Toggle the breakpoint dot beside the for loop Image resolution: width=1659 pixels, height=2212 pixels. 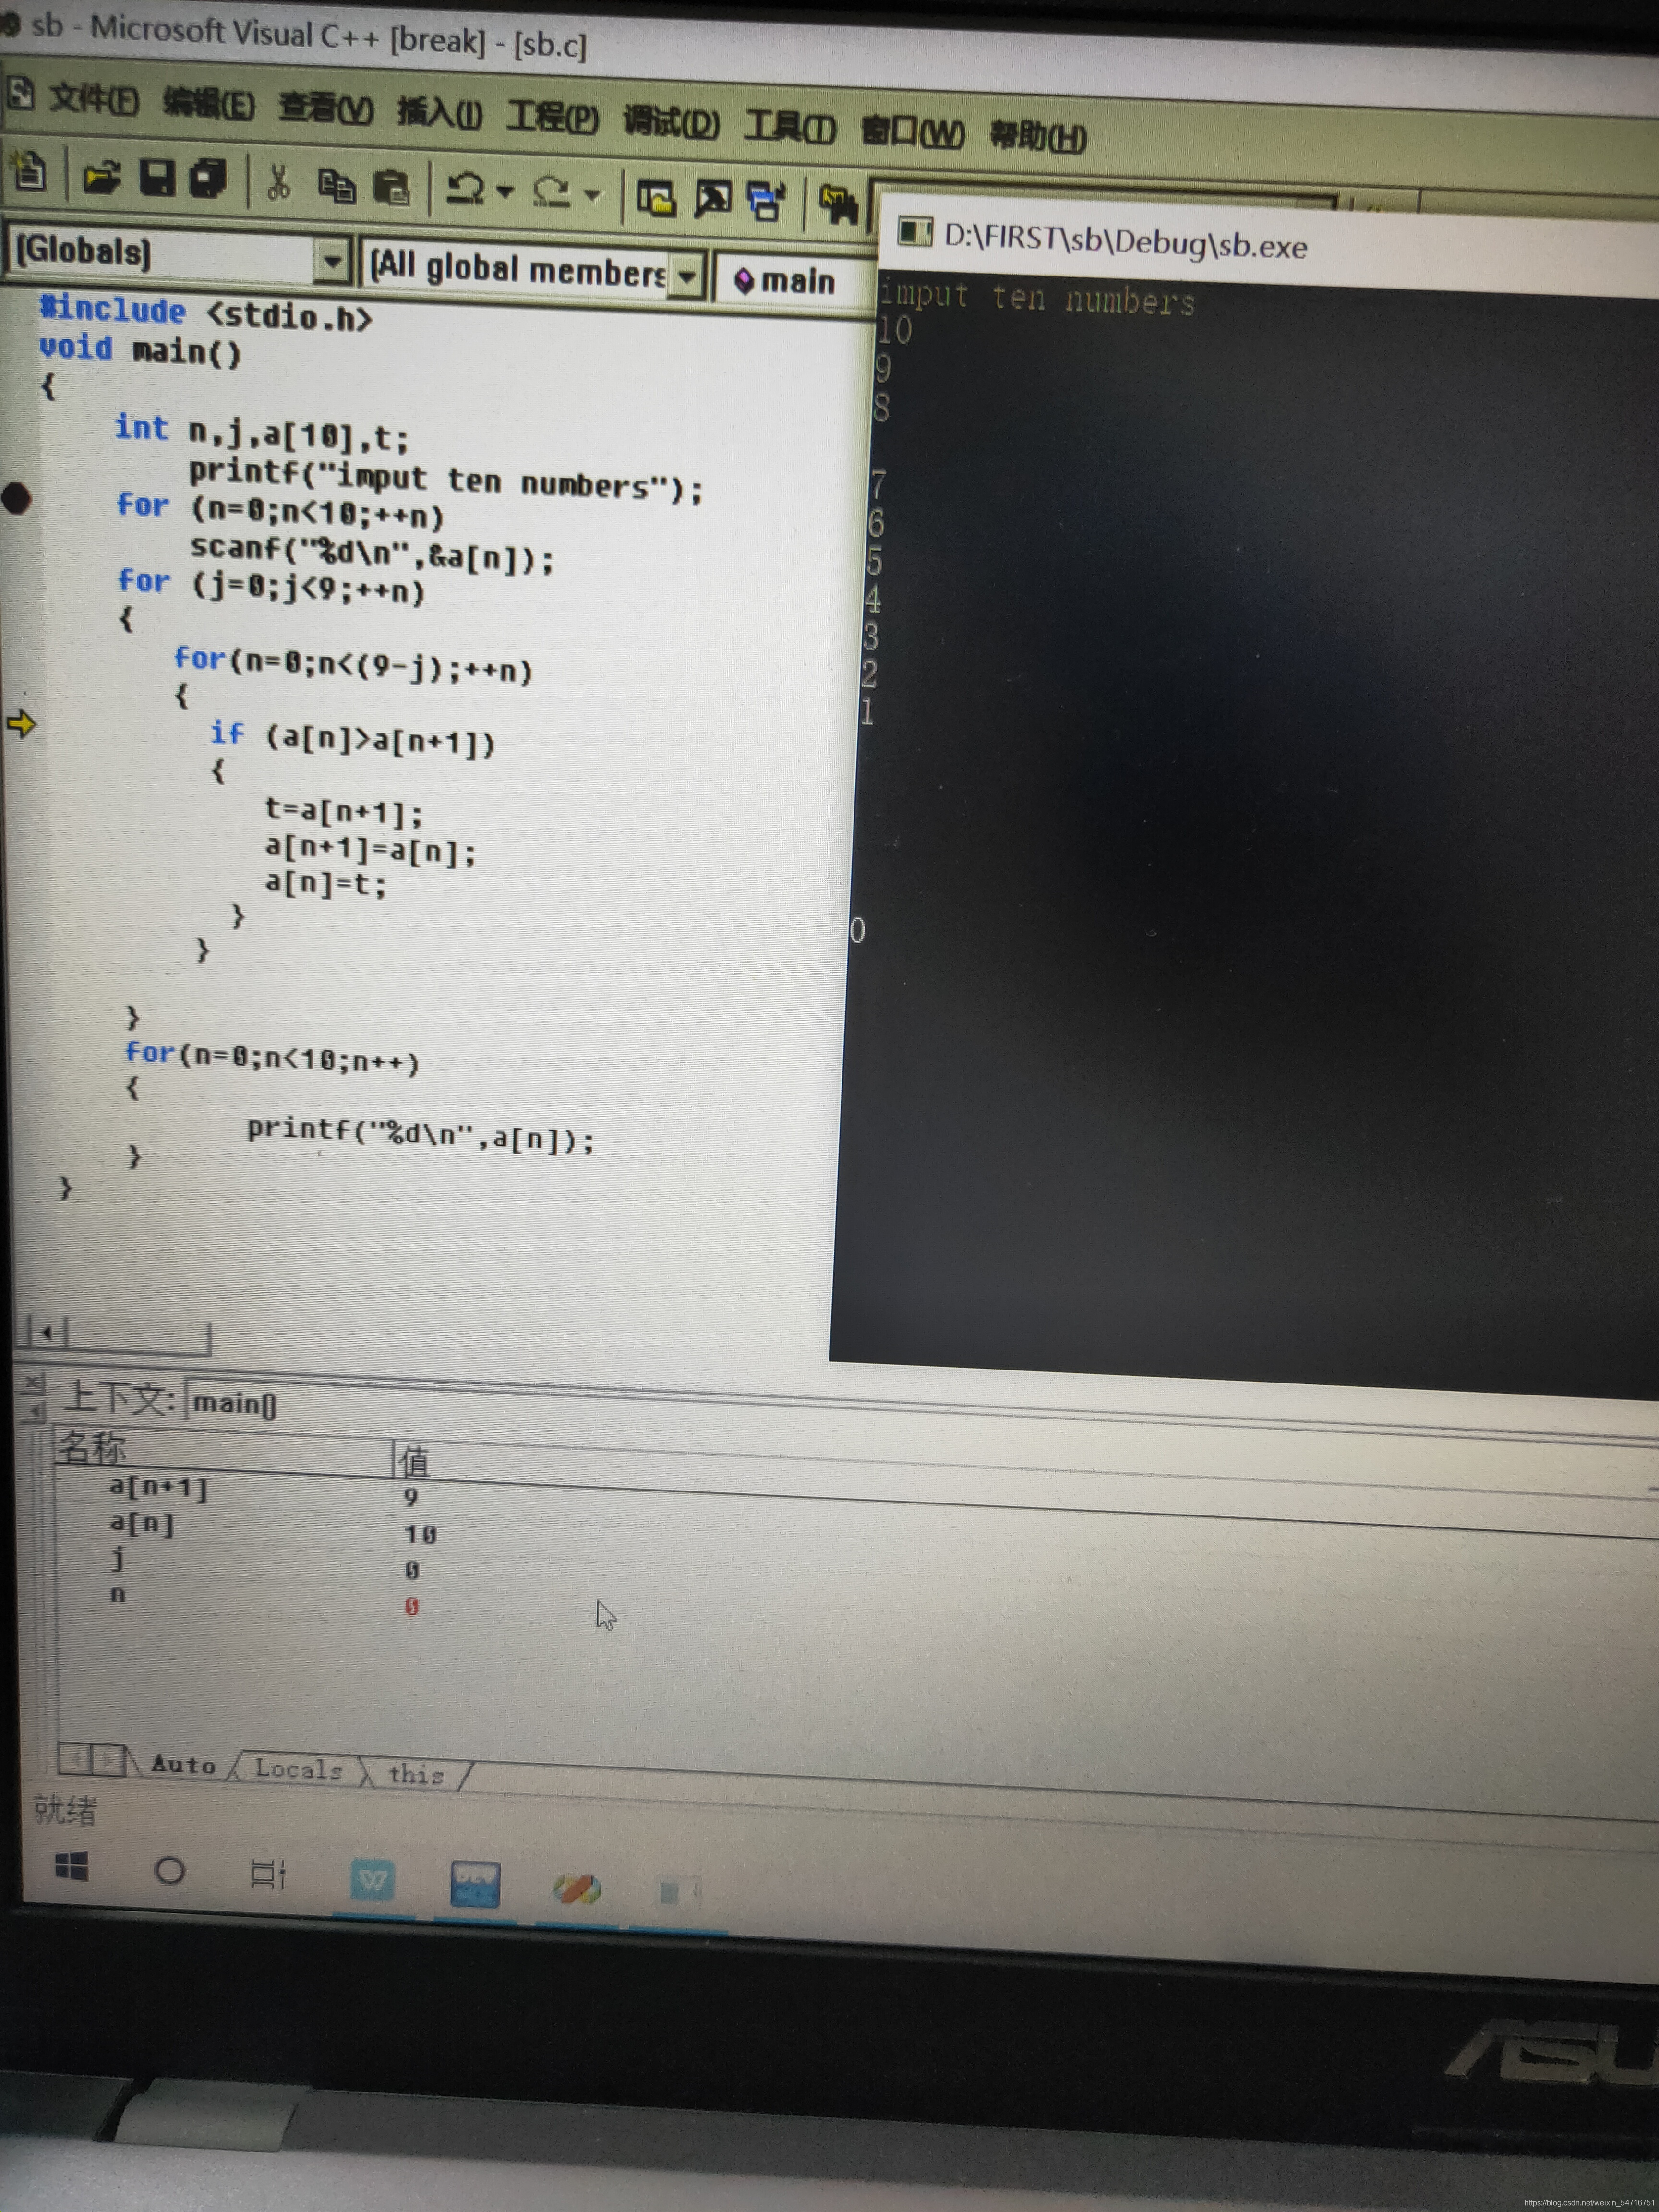point(16,497)
